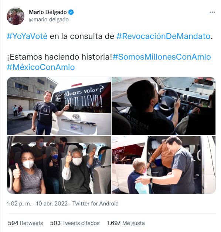This screenshot has width=221, height=232.
Task: Click the 10 abr. 2022 date
Action: coord(52,204)
